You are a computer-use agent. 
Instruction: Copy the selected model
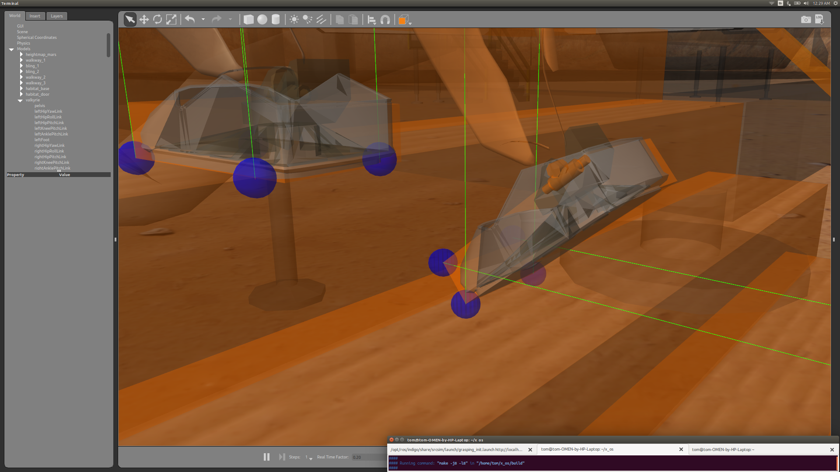tap(340, 19)
